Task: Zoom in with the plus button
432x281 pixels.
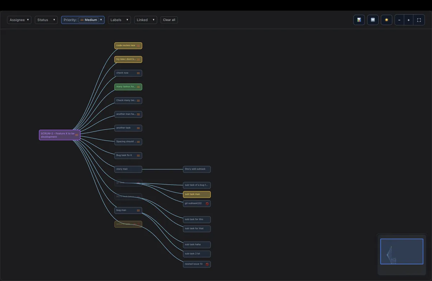Action: 409,20
